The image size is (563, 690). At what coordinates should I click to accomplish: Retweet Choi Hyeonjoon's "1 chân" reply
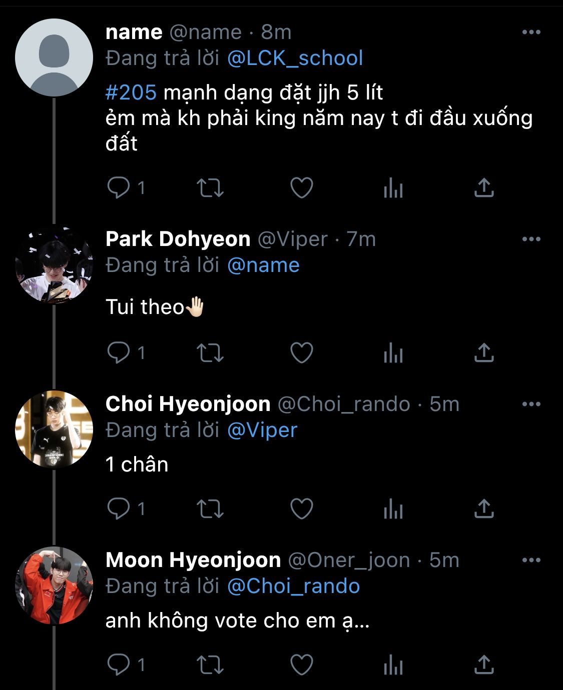tap(210, 509)
